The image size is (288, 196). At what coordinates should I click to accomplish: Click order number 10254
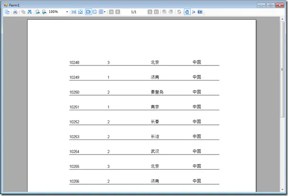tap(75, 152)
